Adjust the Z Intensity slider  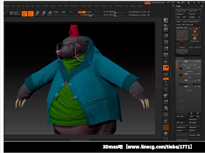tap(89, 15)
